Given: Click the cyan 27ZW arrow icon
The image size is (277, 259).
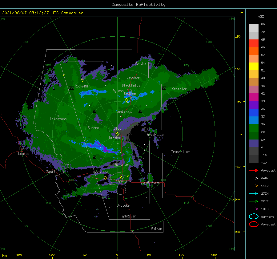Looking at the screenshot, I should coord(254,194).
